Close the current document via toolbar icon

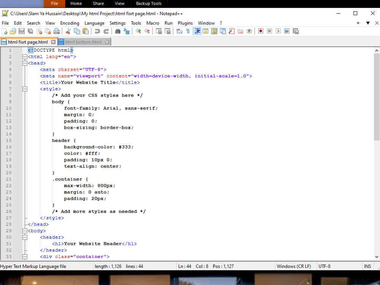(39, 31)
